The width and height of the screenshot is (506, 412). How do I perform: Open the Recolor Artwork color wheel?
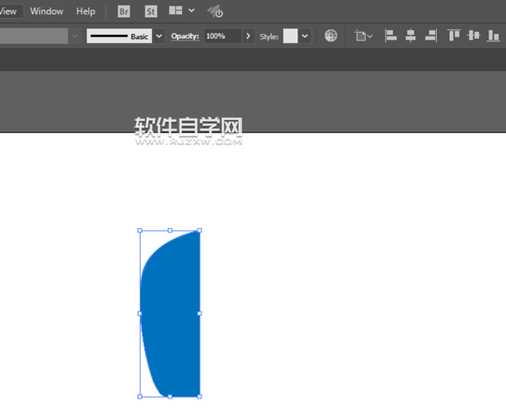coord(331,36)
